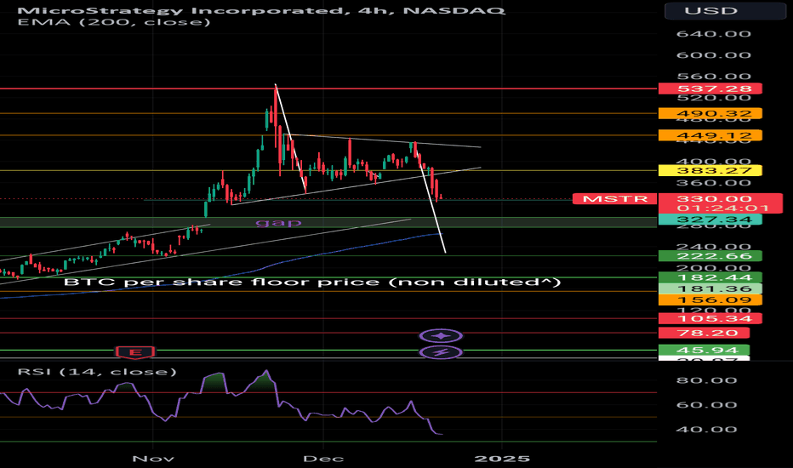793x468 pixels.
Task: Click the Nov date axis label
Action: [153, 459]
